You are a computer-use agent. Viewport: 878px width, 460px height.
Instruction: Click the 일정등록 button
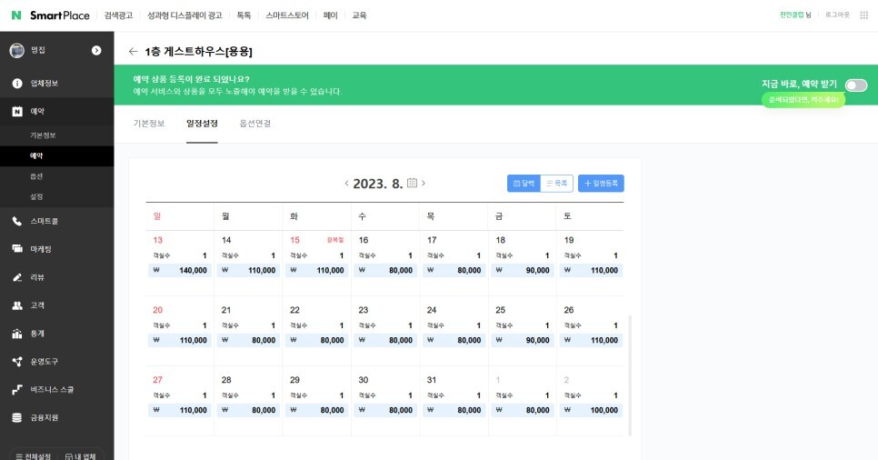coord(601,184)
